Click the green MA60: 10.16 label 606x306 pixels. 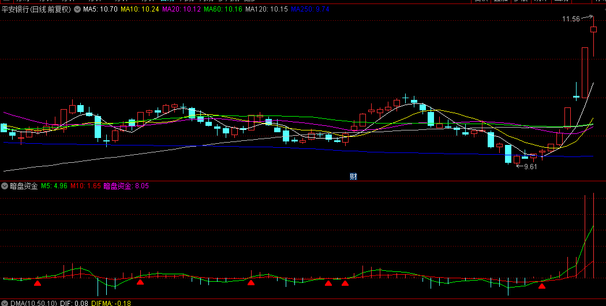pyautogui.click(x=223, y=9)
